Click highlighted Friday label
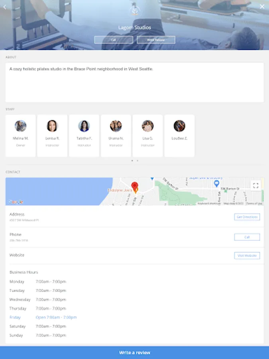Image resolution: width=269 pixels, height=359 pixels. pyautogui.click(x=15, y=318)
